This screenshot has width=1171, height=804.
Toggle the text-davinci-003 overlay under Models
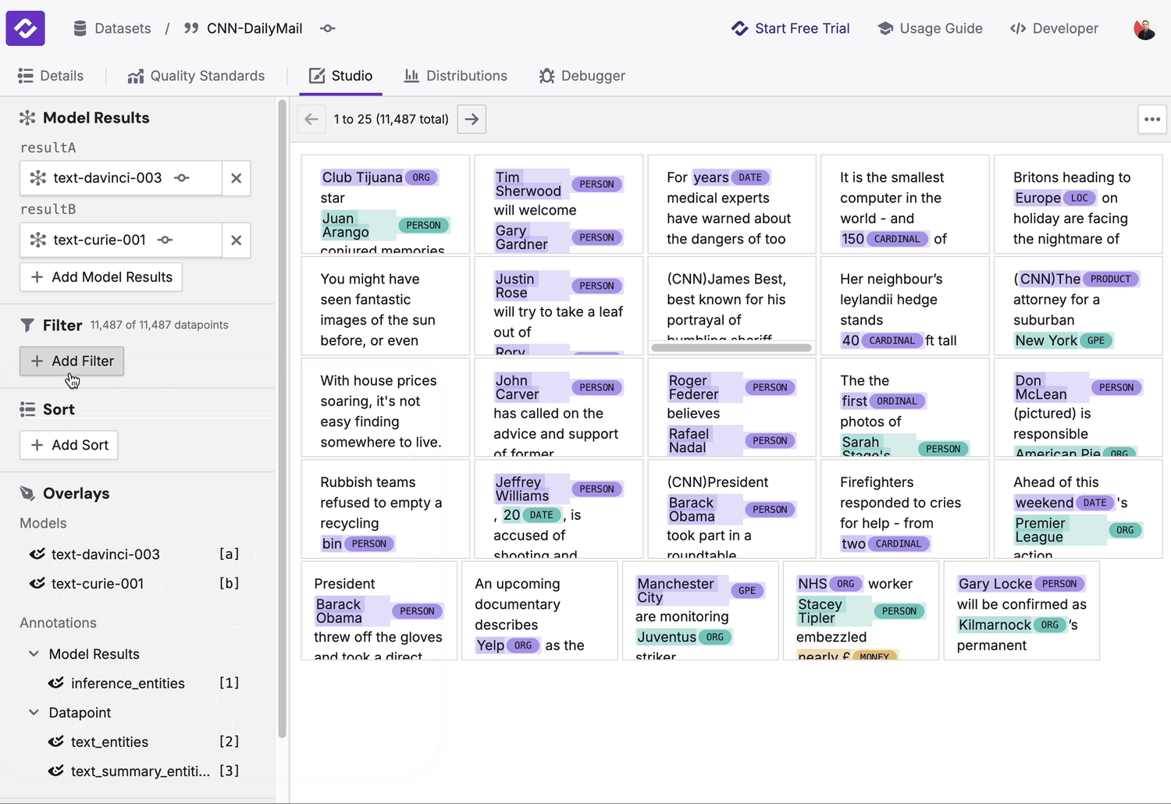(36, 554)
